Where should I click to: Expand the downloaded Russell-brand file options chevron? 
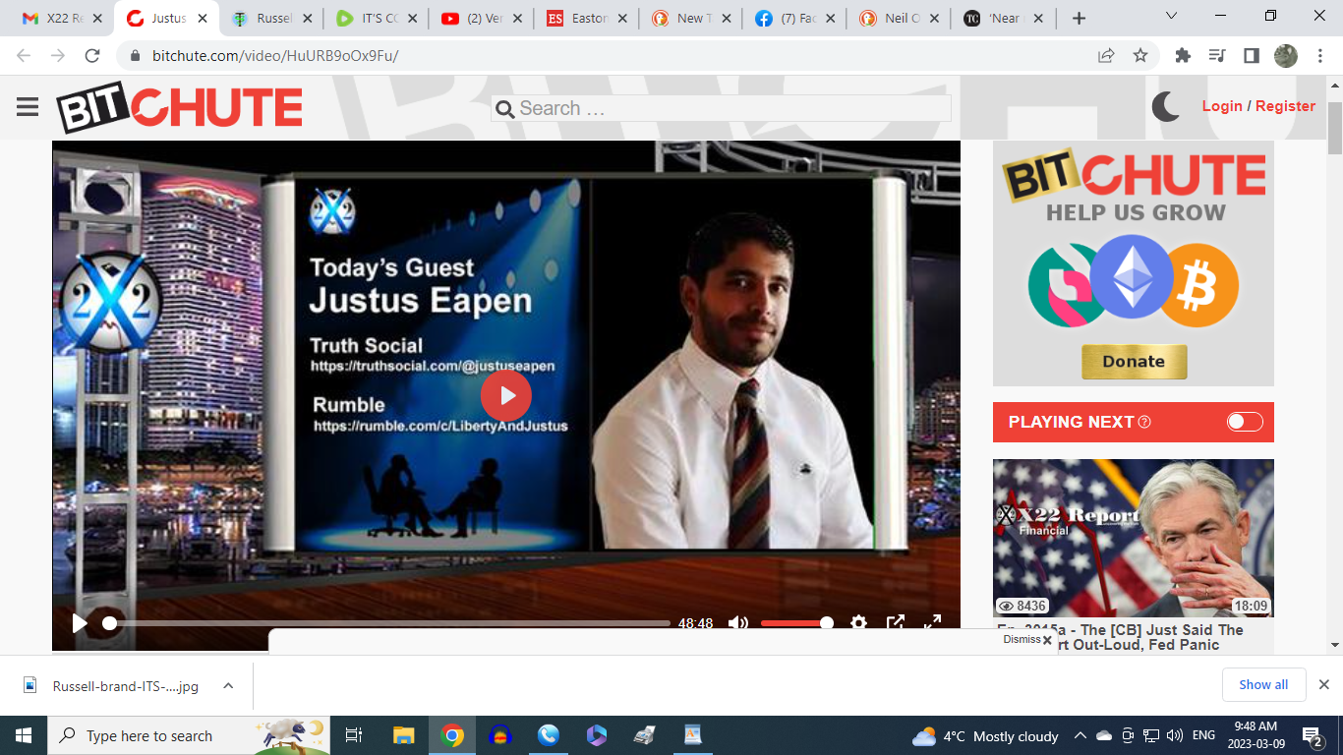[228, 686]
